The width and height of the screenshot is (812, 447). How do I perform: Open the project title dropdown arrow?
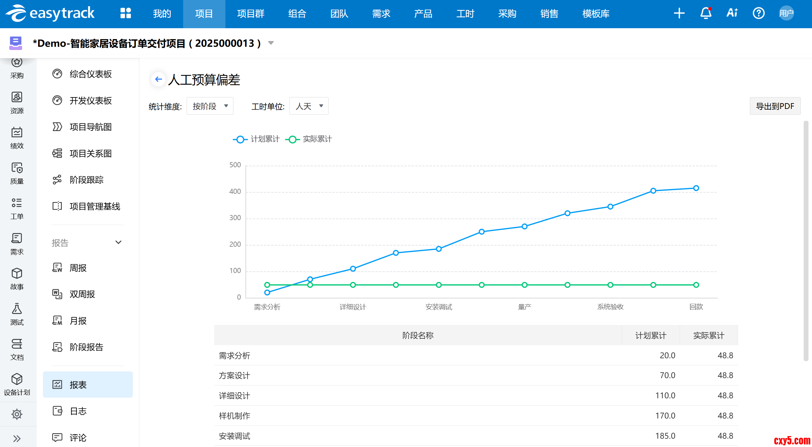tap(271, 43)
